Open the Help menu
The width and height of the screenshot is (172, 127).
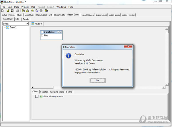click(x=71, y=7)
